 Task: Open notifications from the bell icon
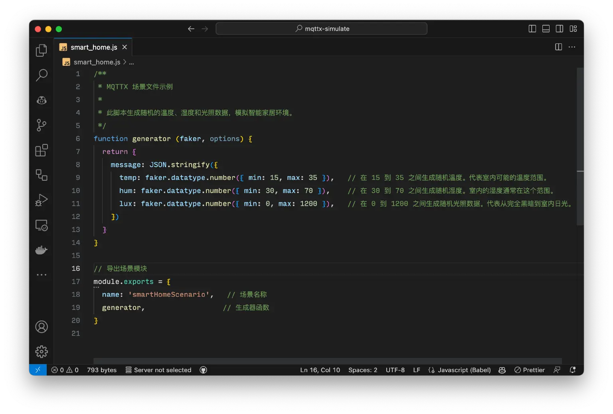[x=572, y=370]
